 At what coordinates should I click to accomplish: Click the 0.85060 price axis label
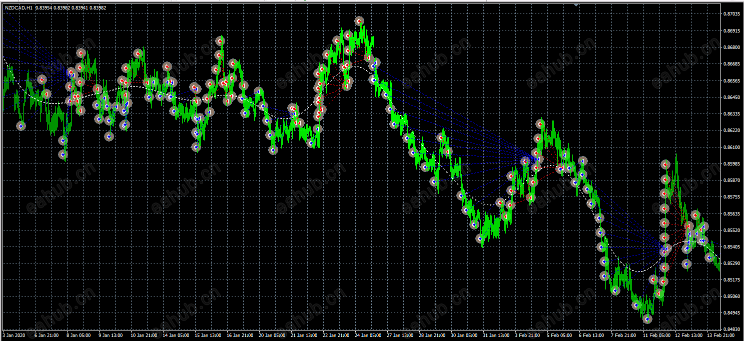coord(732,296)
